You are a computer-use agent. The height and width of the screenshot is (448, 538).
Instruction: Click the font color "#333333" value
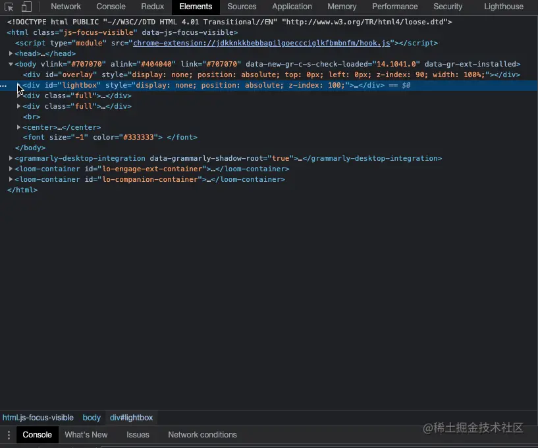pyautogui.click(x=139, y=137)
